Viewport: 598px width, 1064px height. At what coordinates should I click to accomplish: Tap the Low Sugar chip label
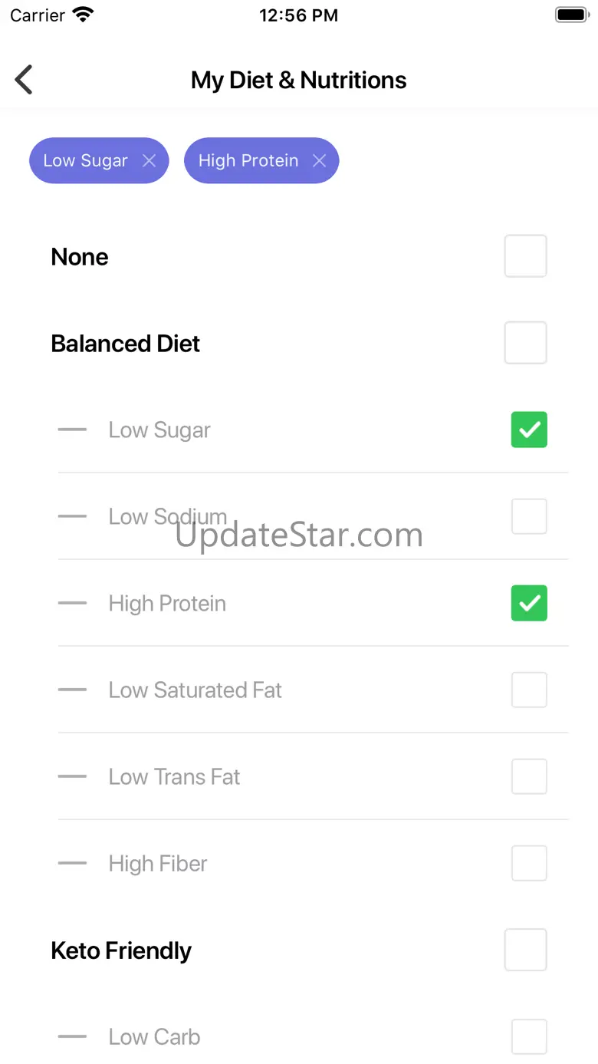tap(85, 160)
